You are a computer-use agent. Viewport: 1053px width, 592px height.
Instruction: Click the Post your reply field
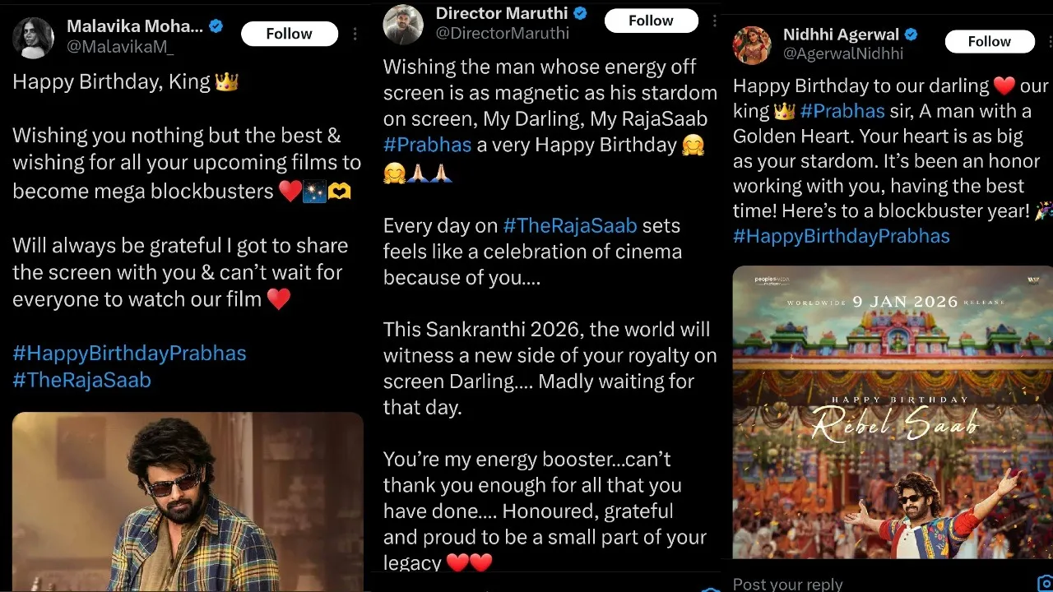point(880,583)
